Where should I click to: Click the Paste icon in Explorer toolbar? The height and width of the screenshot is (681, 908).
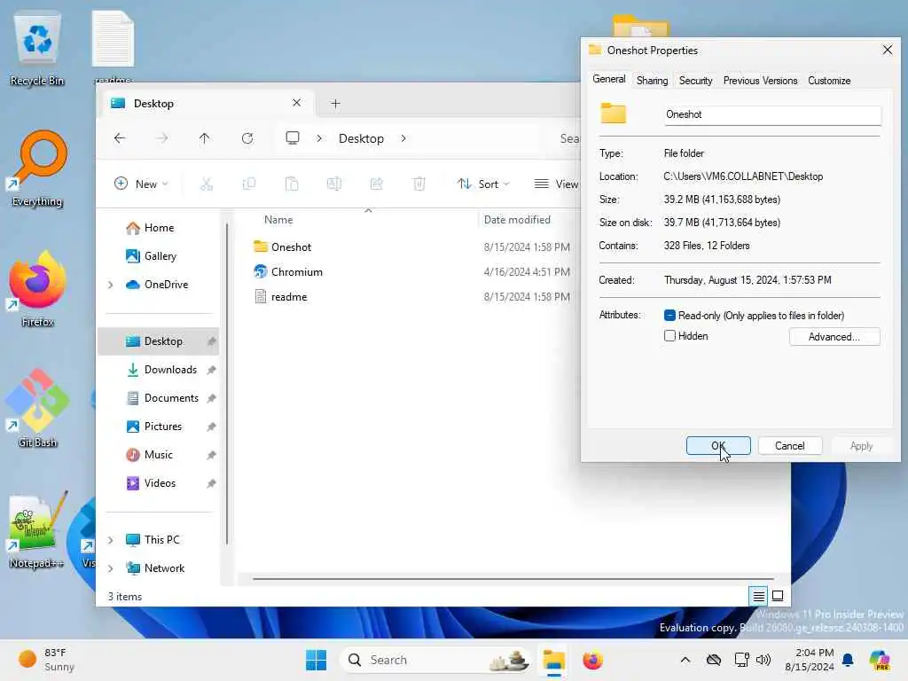292,184
